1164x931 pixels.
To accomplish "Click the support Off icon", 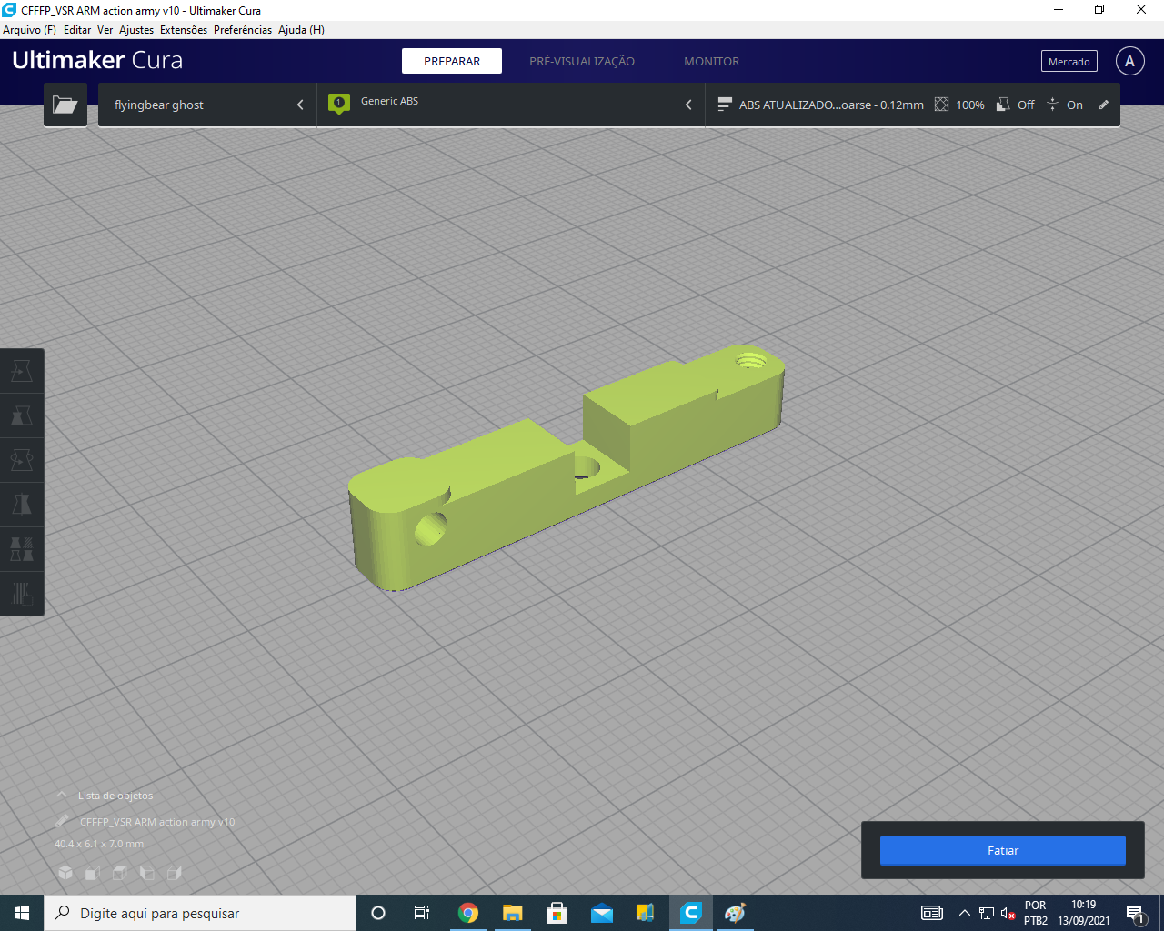I will coord(1003,105).
